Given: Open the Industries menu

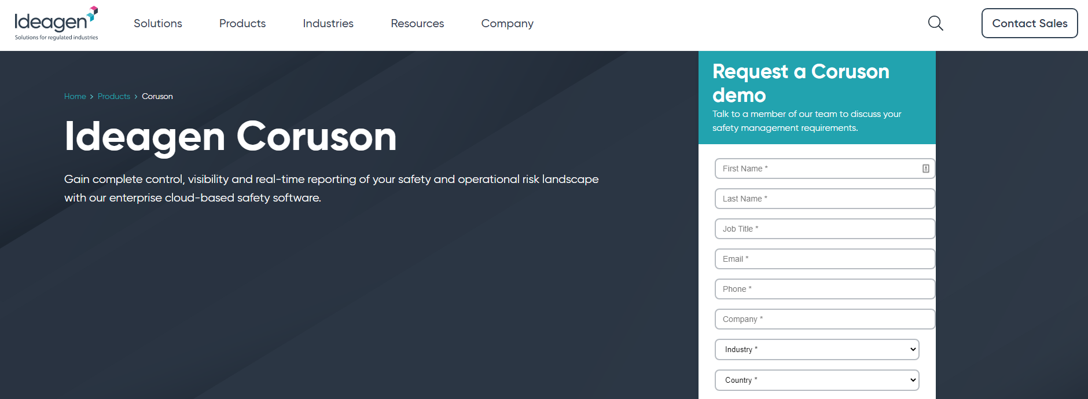Looking at the screenshot, I should [328, 23].
